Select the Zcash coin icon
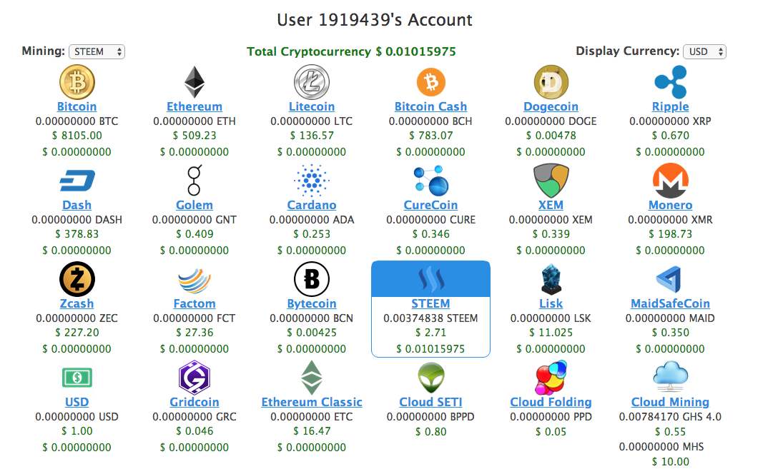The height and width of the screenshot is (469, 778). (77, 279)
